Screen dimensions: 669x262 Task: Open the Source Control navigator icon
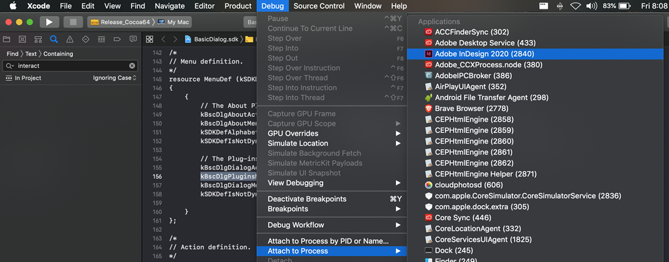pos(22,39)
